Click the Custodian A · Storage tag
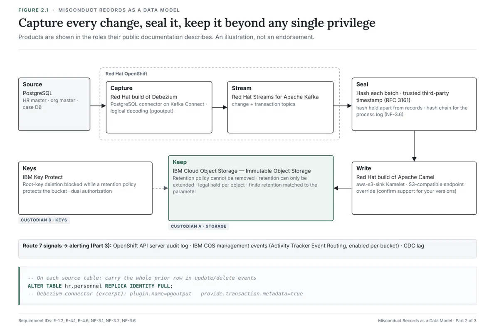499x332 pixels. pyautogui.click(x=199, y=226)
